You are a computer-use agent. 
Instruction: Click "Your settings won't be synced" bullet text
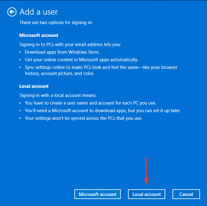[84, 118]
